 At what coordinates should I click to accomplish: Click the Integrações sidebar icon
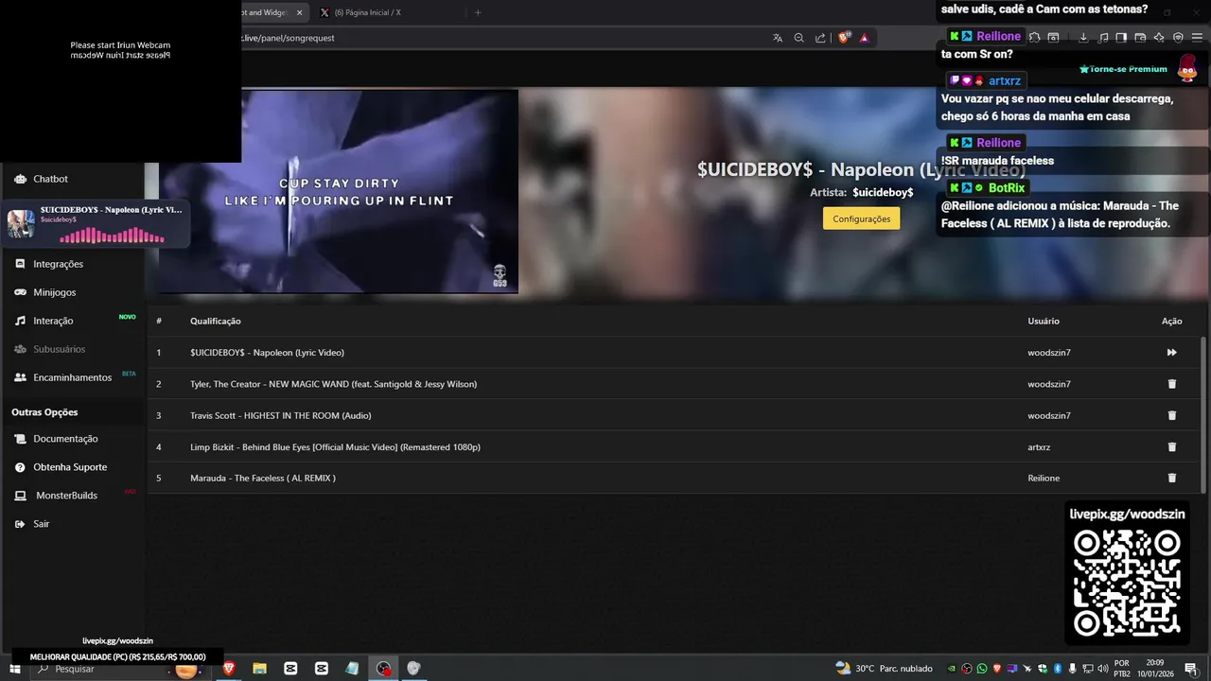point(20,264)
